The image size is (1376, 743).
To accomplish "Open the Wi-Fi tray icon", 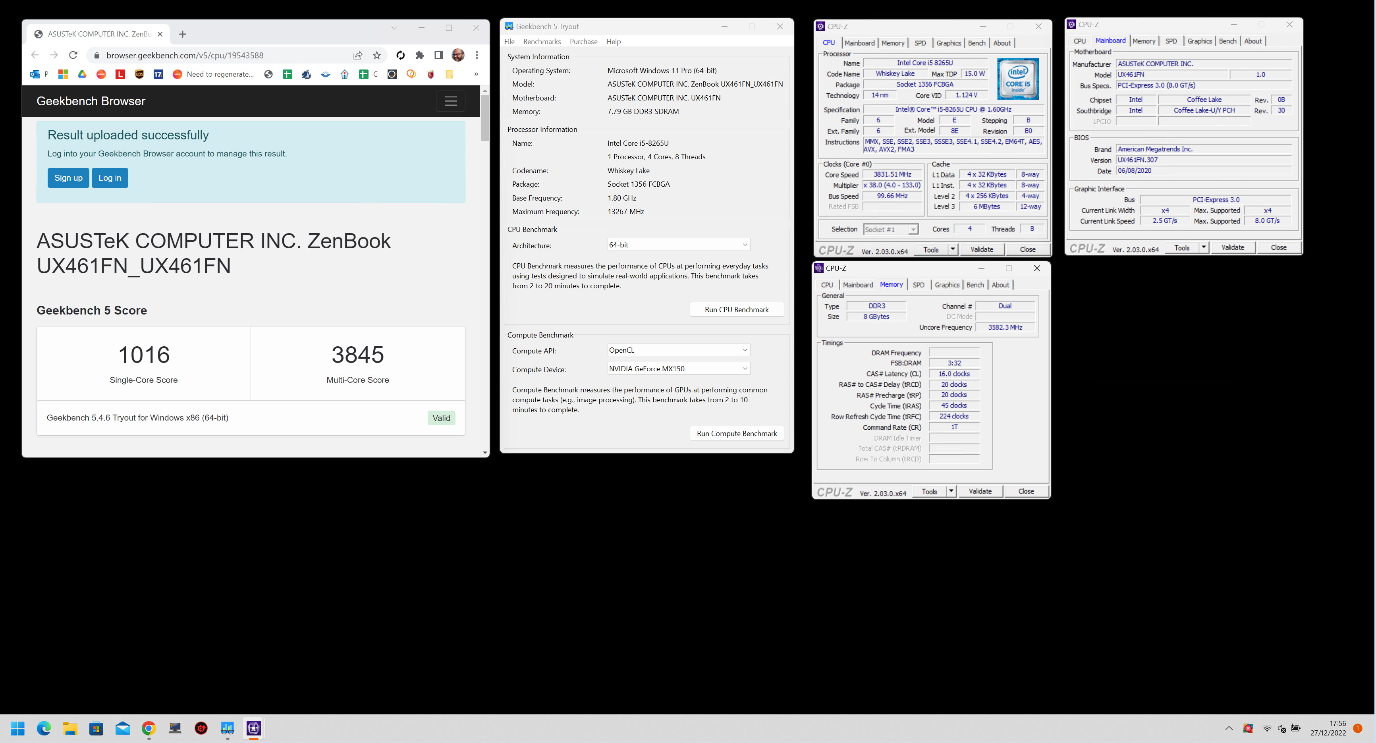I will (1266, 728).
